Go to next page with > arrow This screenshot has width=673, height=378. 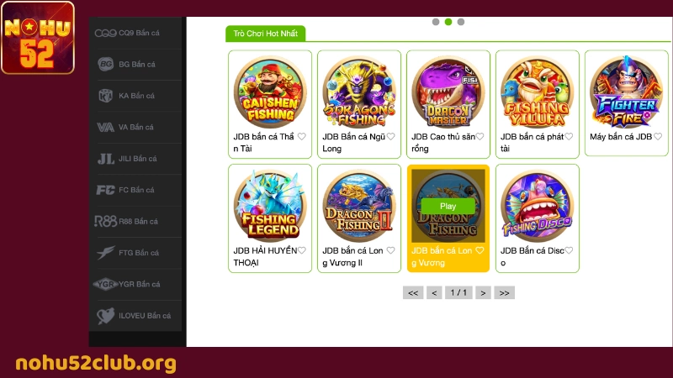point(483,292)
